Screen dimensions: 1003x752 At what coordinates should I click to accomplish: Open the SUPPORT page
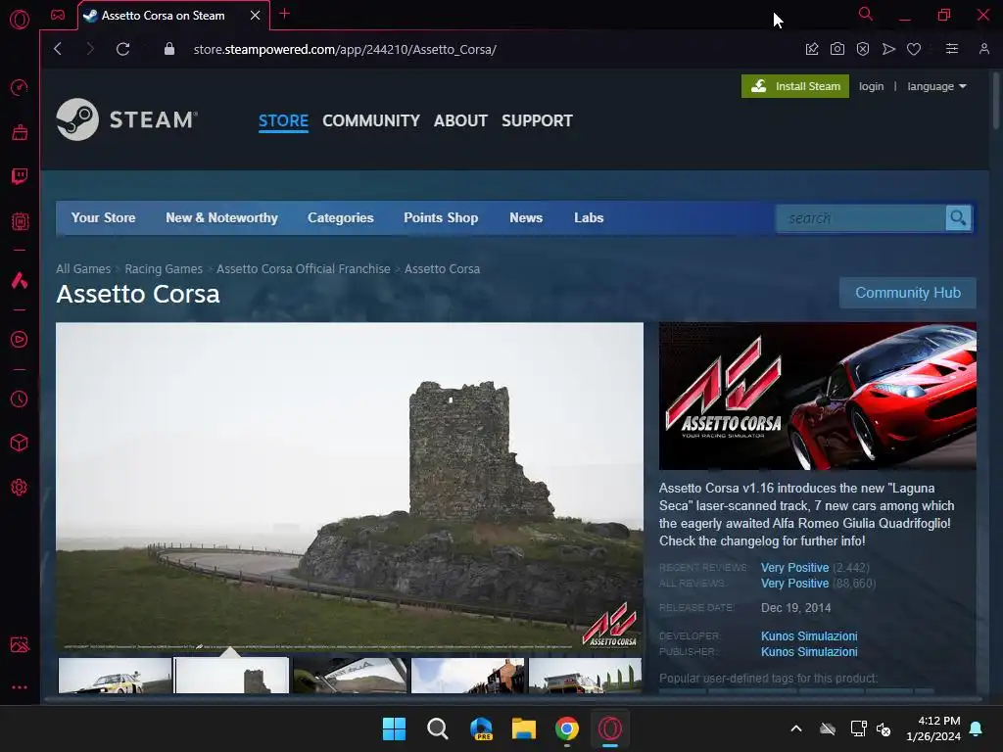[538, 120]
